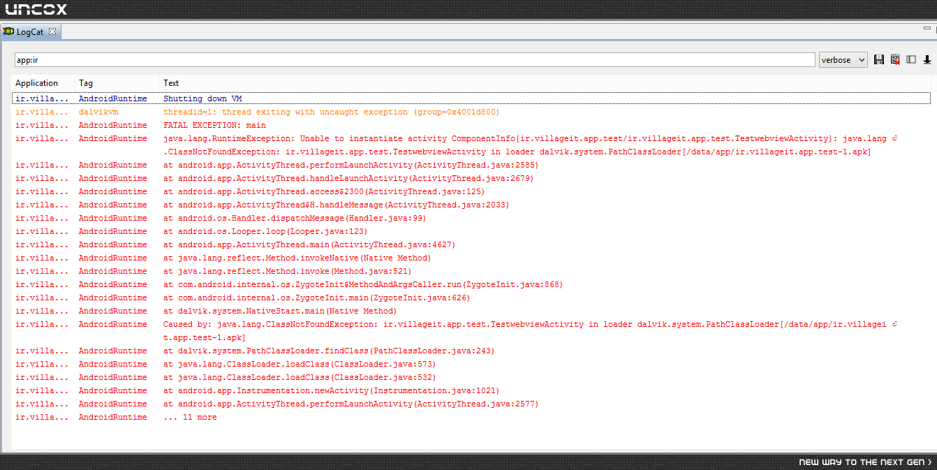Screen dimensions: 937x470
Task: Select the PathClassLoader.findClass stack line
Action: pyautogui.click(x=471, y=351)
